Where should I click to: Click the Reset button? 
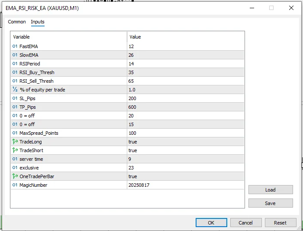tap(280, 223)
